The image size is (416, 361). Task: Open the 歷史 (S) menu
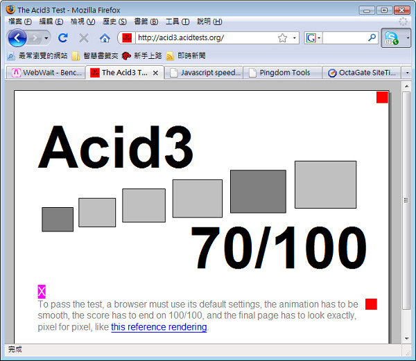[x=114, y=21]
